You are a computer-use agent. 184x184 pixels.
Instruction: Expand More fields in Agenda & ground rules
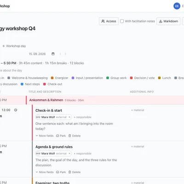coord(45,172)
